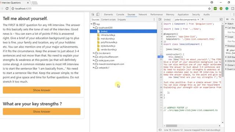Image resolution: width=235 pixels, height=132 pixels.
Task: Open the Security panel tab
Action: [196, 15]
